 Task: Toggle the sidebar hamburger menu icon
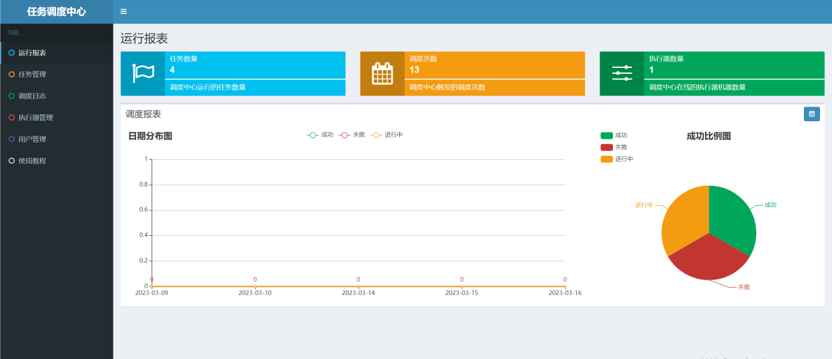(124, 12)
